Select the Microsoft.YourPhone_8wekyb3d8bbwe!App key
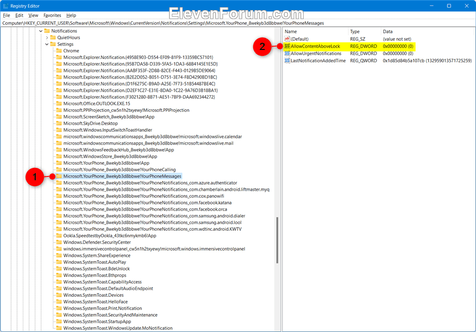Viewport: 476px width, 332px height. [x=106, y=163]
